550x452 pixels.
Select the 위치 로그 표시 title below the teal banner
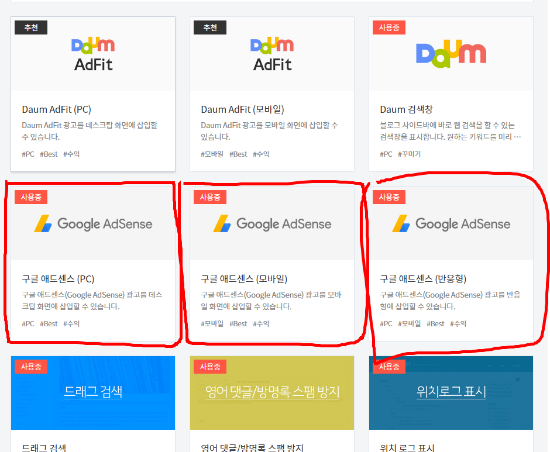point(407,448)
